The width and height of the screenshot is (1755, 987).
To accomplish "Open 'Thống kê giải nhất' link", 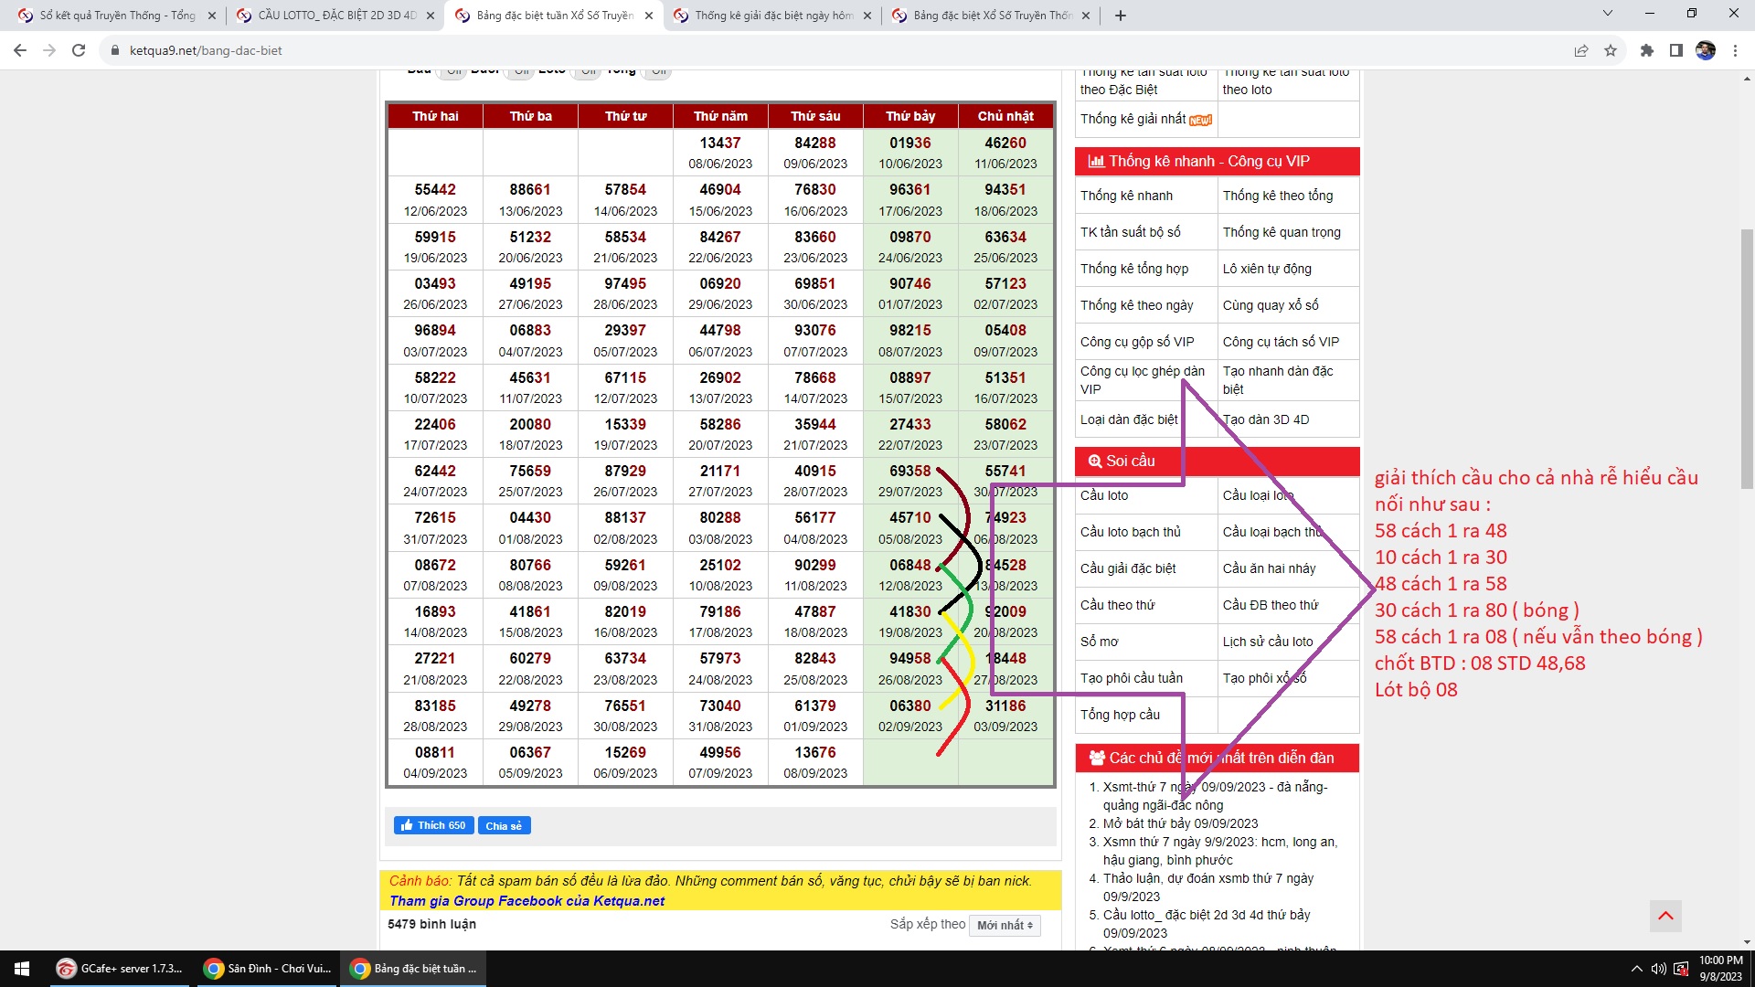I will (x=1133, y=119).
